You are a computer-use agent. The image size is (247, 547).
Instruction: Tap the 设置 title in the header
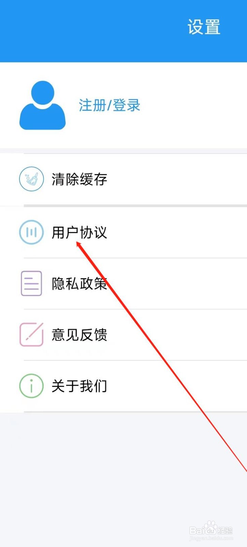coord(204,27)
